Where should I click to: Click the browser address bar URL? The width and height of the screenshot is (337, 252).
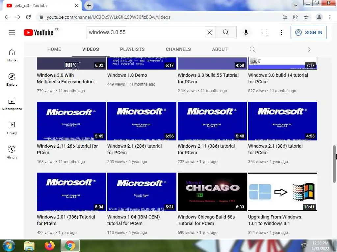pyautogui.click(x=108, y=17)
